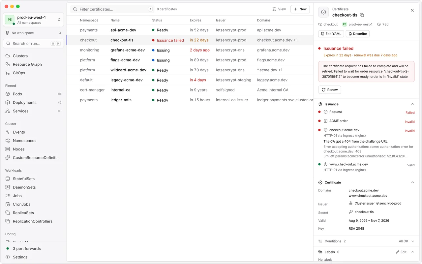Image resolution: width=422 pixels, height=264 pixels.
Task: Click the Edit YAML button
Action: [331, 34]
